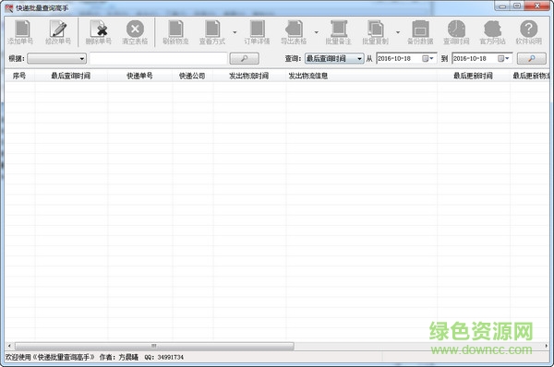Click the search button beside keyword field
The image size is (554, 367).
point(244,59)
